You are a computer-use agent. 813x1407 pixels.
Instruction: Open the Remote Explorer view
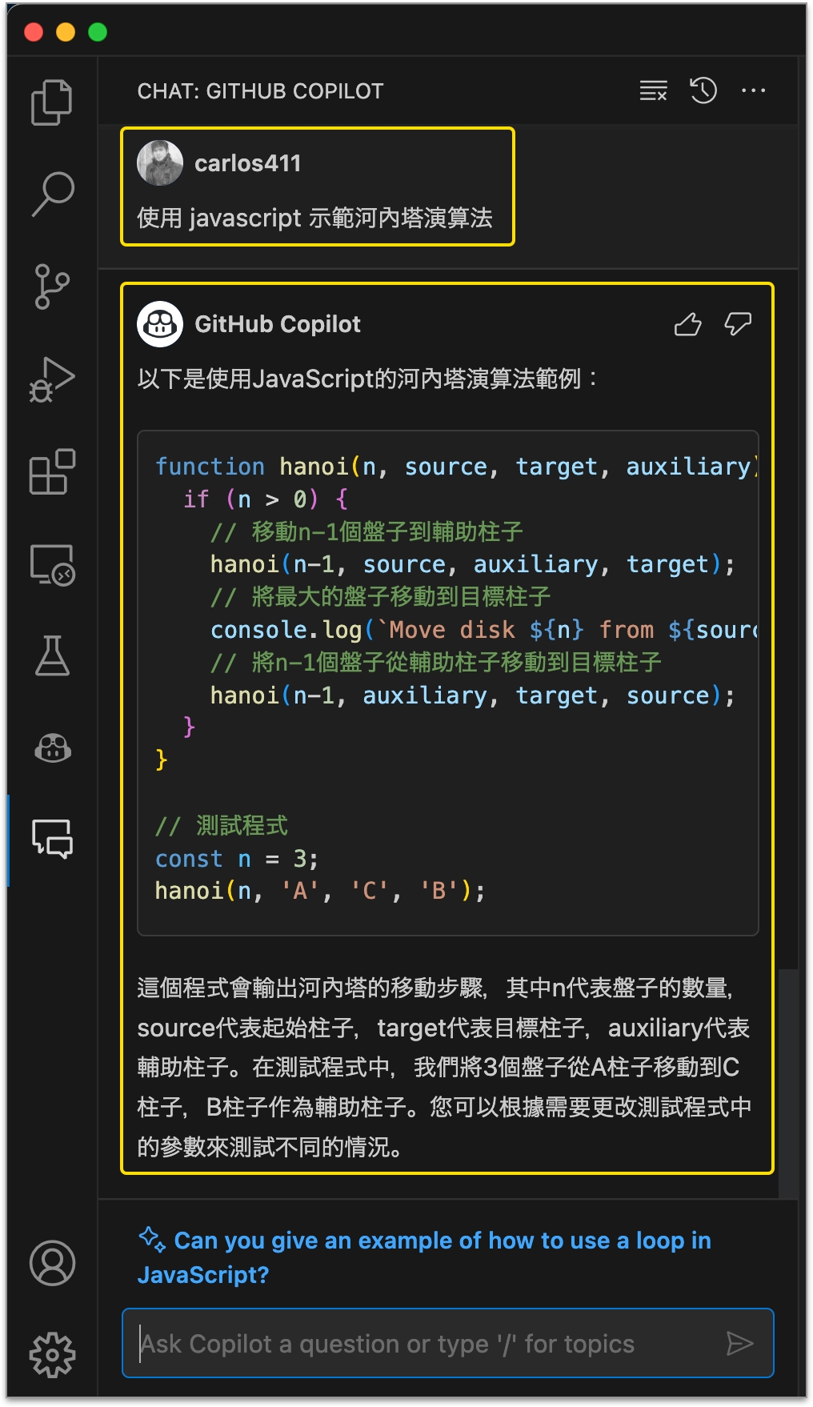point(52,564)
